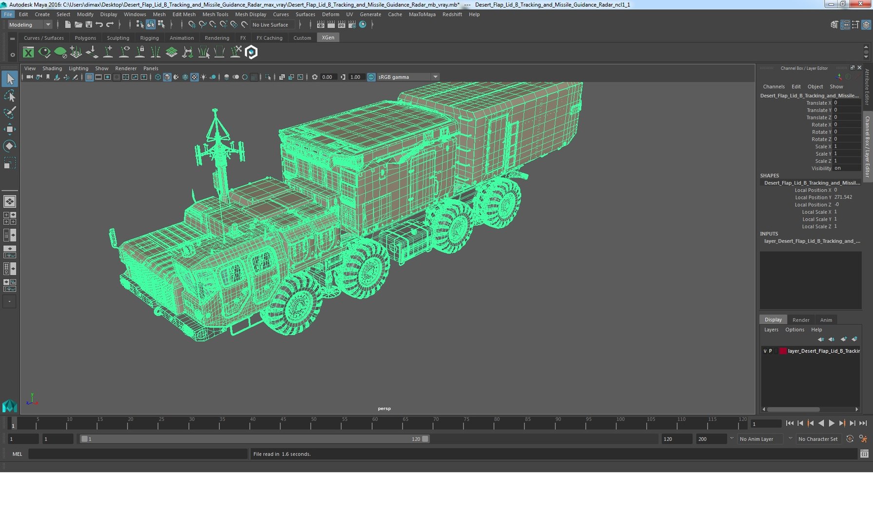This screenshot has height=526, width=873.
Task: Go to end of playback range
Action: [863, 423]
